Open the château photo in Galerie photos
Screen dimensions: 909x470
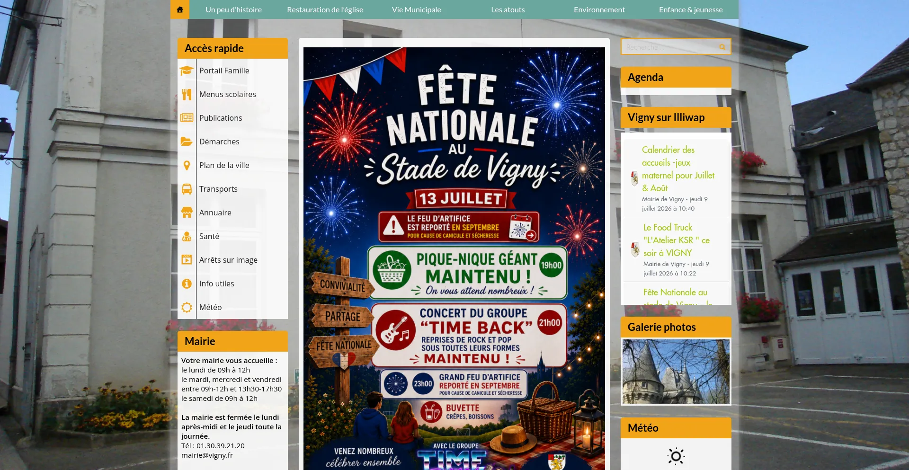[x=676, y=372]
